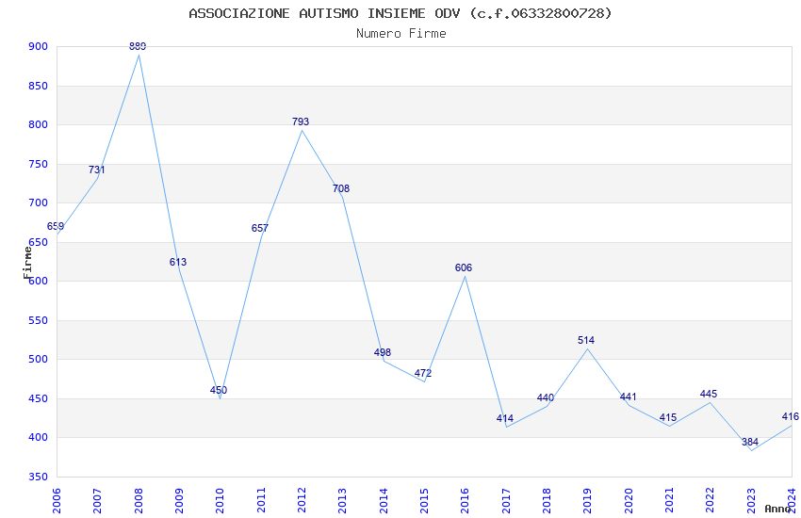This screenshot has height=518, width=801.
Task: Click the 2016 x-axis year label
Action: pyautogui.click(x=465, y=500)
